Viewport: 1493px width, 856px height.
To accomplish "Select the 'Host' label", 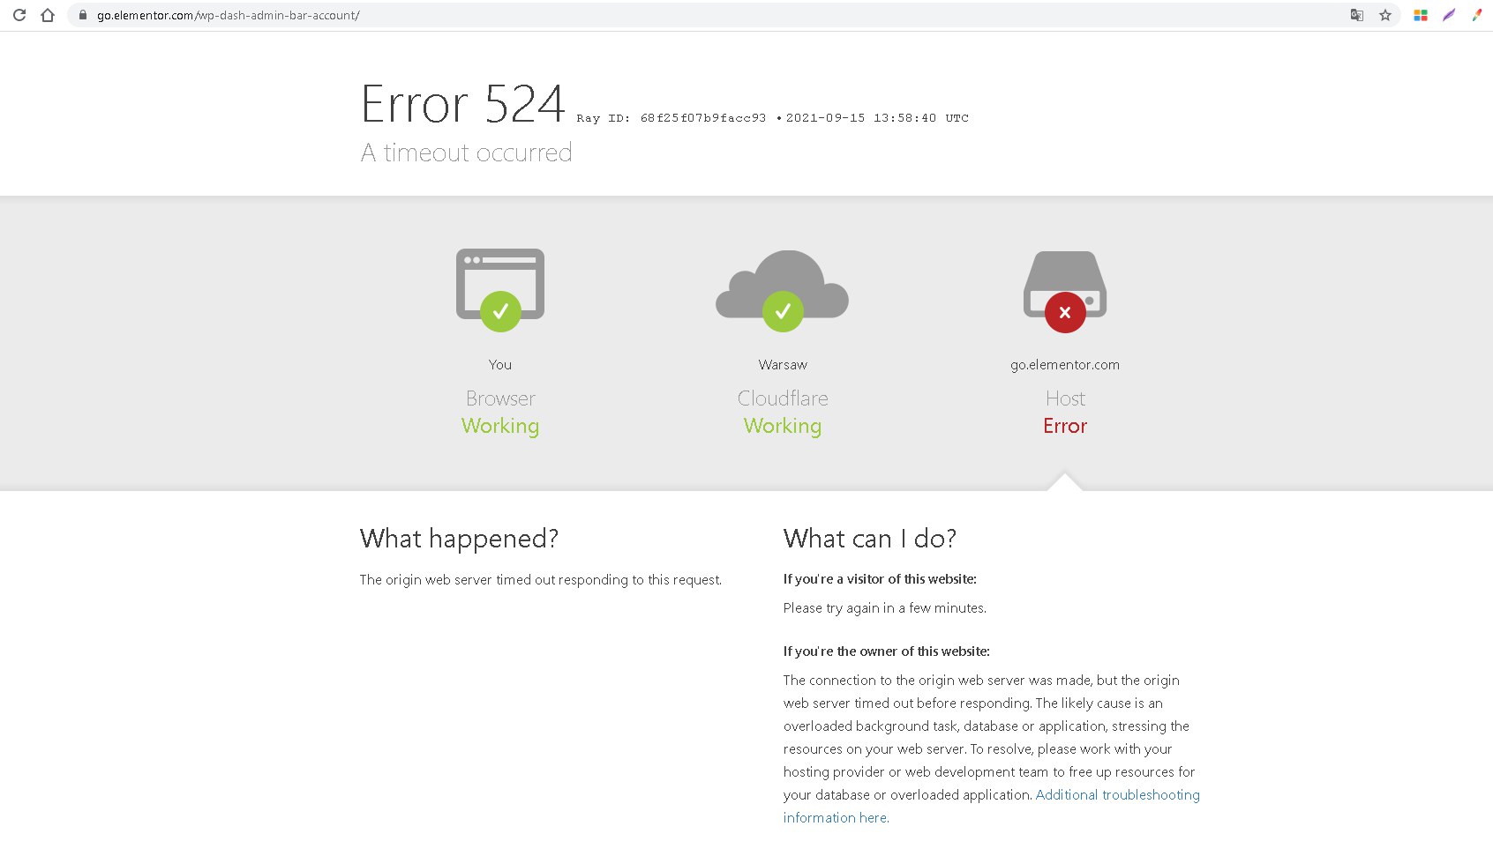I will [1065, 398].
